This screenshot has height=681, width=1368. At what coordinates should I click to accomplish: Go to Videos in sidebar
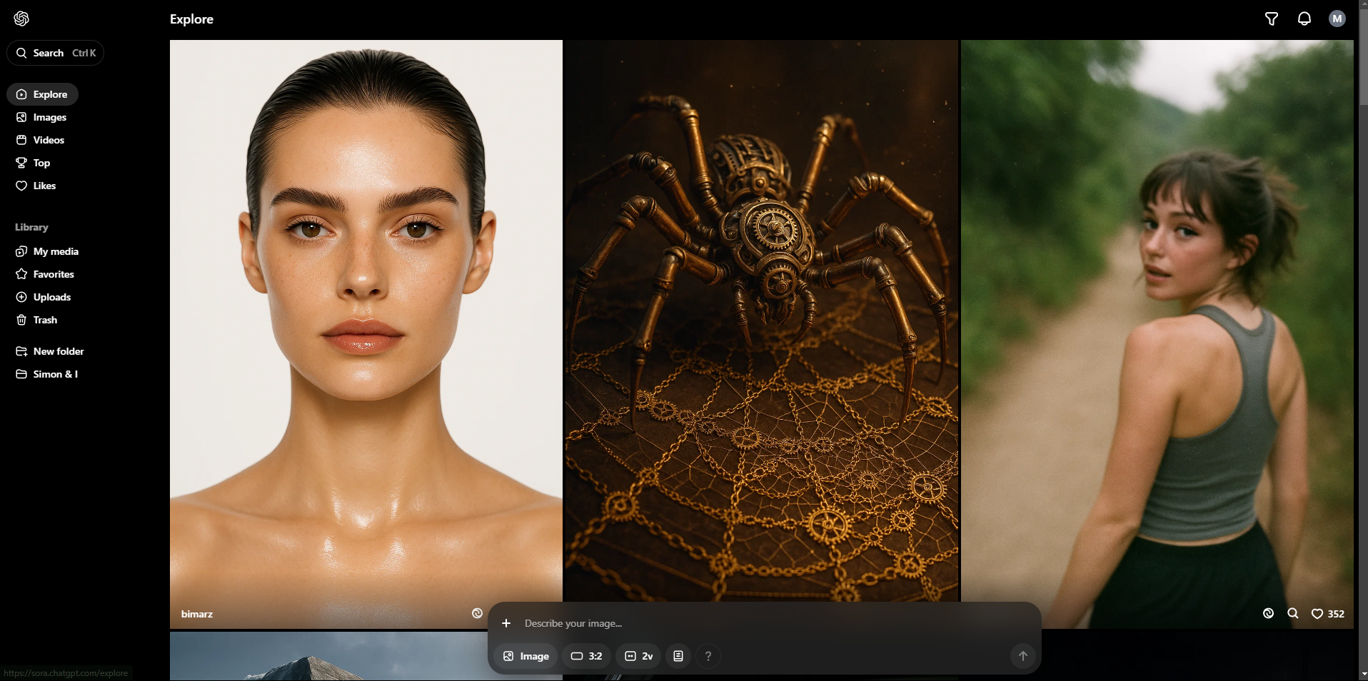(x=49, y=140)
